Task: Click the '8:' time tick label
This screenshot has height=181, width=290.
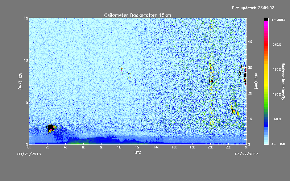Action: [x=101, y=147]
